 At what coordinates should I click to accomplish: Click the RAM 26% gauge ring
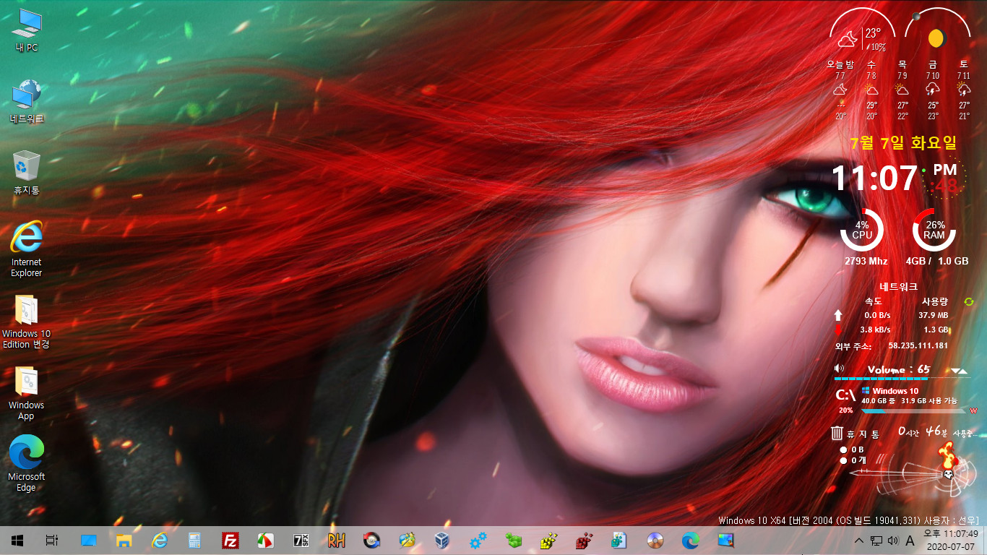934,230
